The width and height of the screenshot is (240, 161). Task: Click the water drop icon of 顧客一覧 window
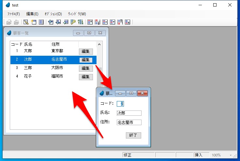click(9, 33)
